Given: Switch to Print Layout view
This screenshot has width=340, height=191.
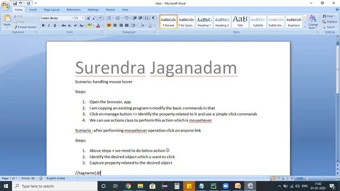Looking at the screenshot, I should (x=274, y=178).
